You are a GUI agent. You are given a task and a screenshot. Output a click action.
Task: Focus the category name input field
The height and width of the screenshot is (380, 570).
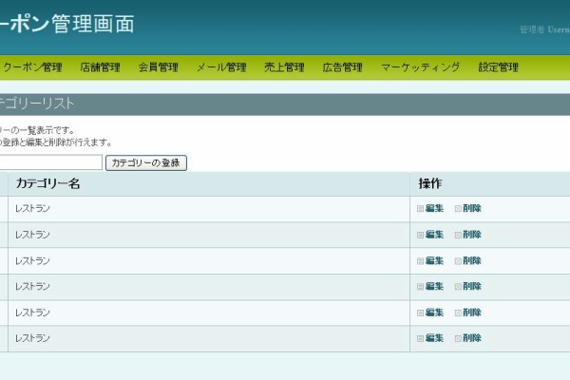pos(50,162)
